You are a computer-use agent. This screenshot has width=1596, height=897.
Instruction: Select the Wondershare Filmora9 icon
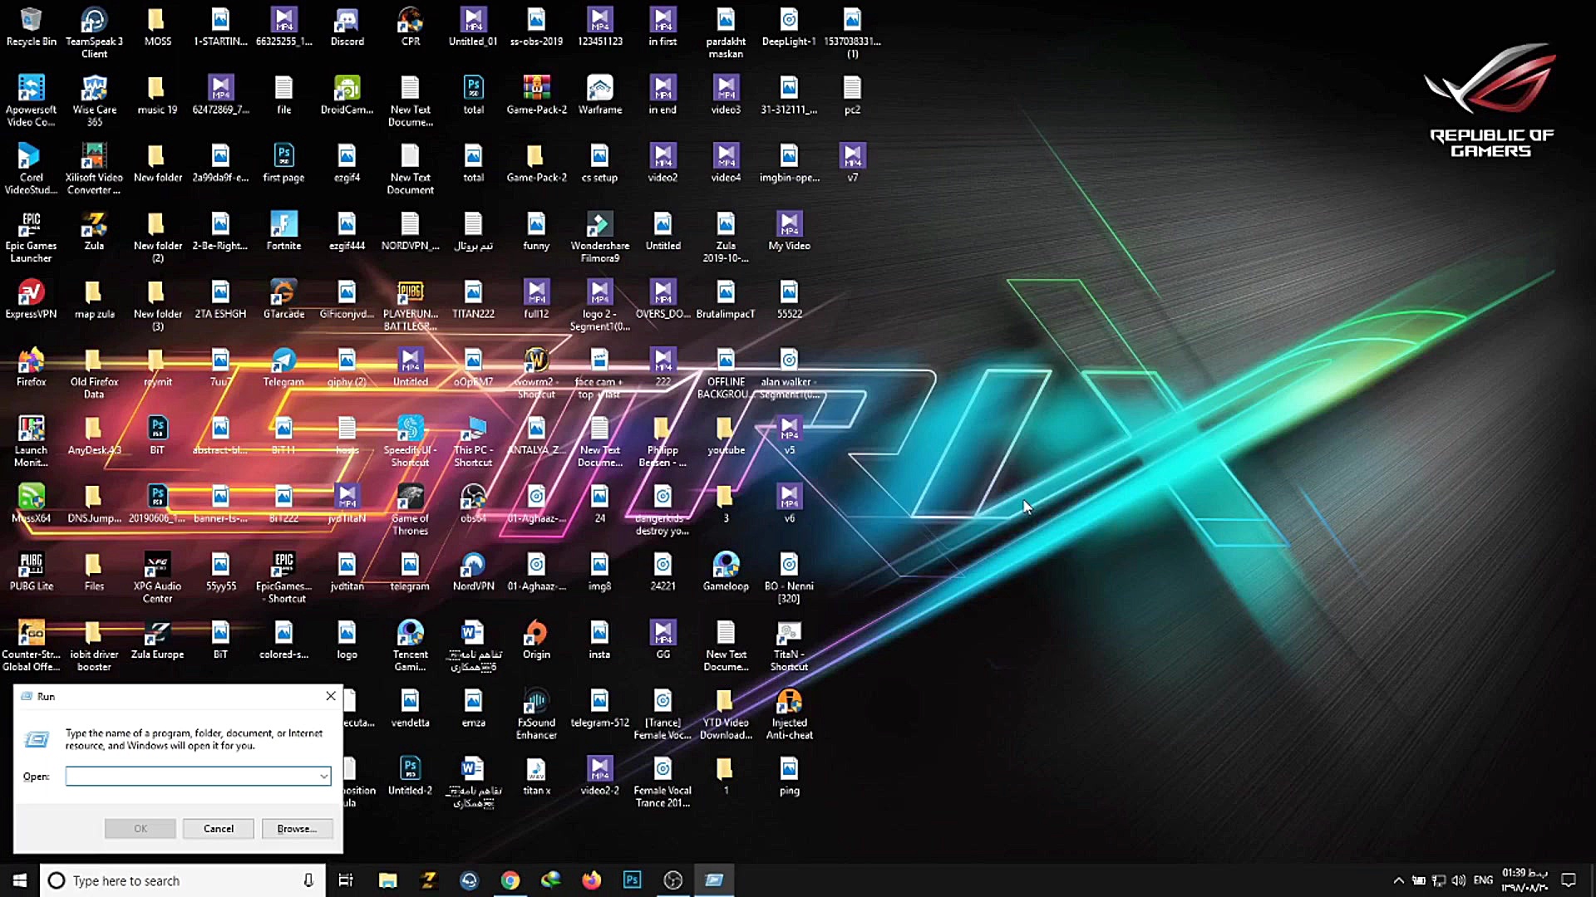click(599, 224)
